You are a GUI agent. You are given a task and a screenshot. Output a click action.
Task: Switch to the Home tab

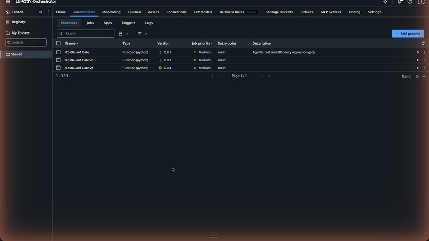(61, 12)
